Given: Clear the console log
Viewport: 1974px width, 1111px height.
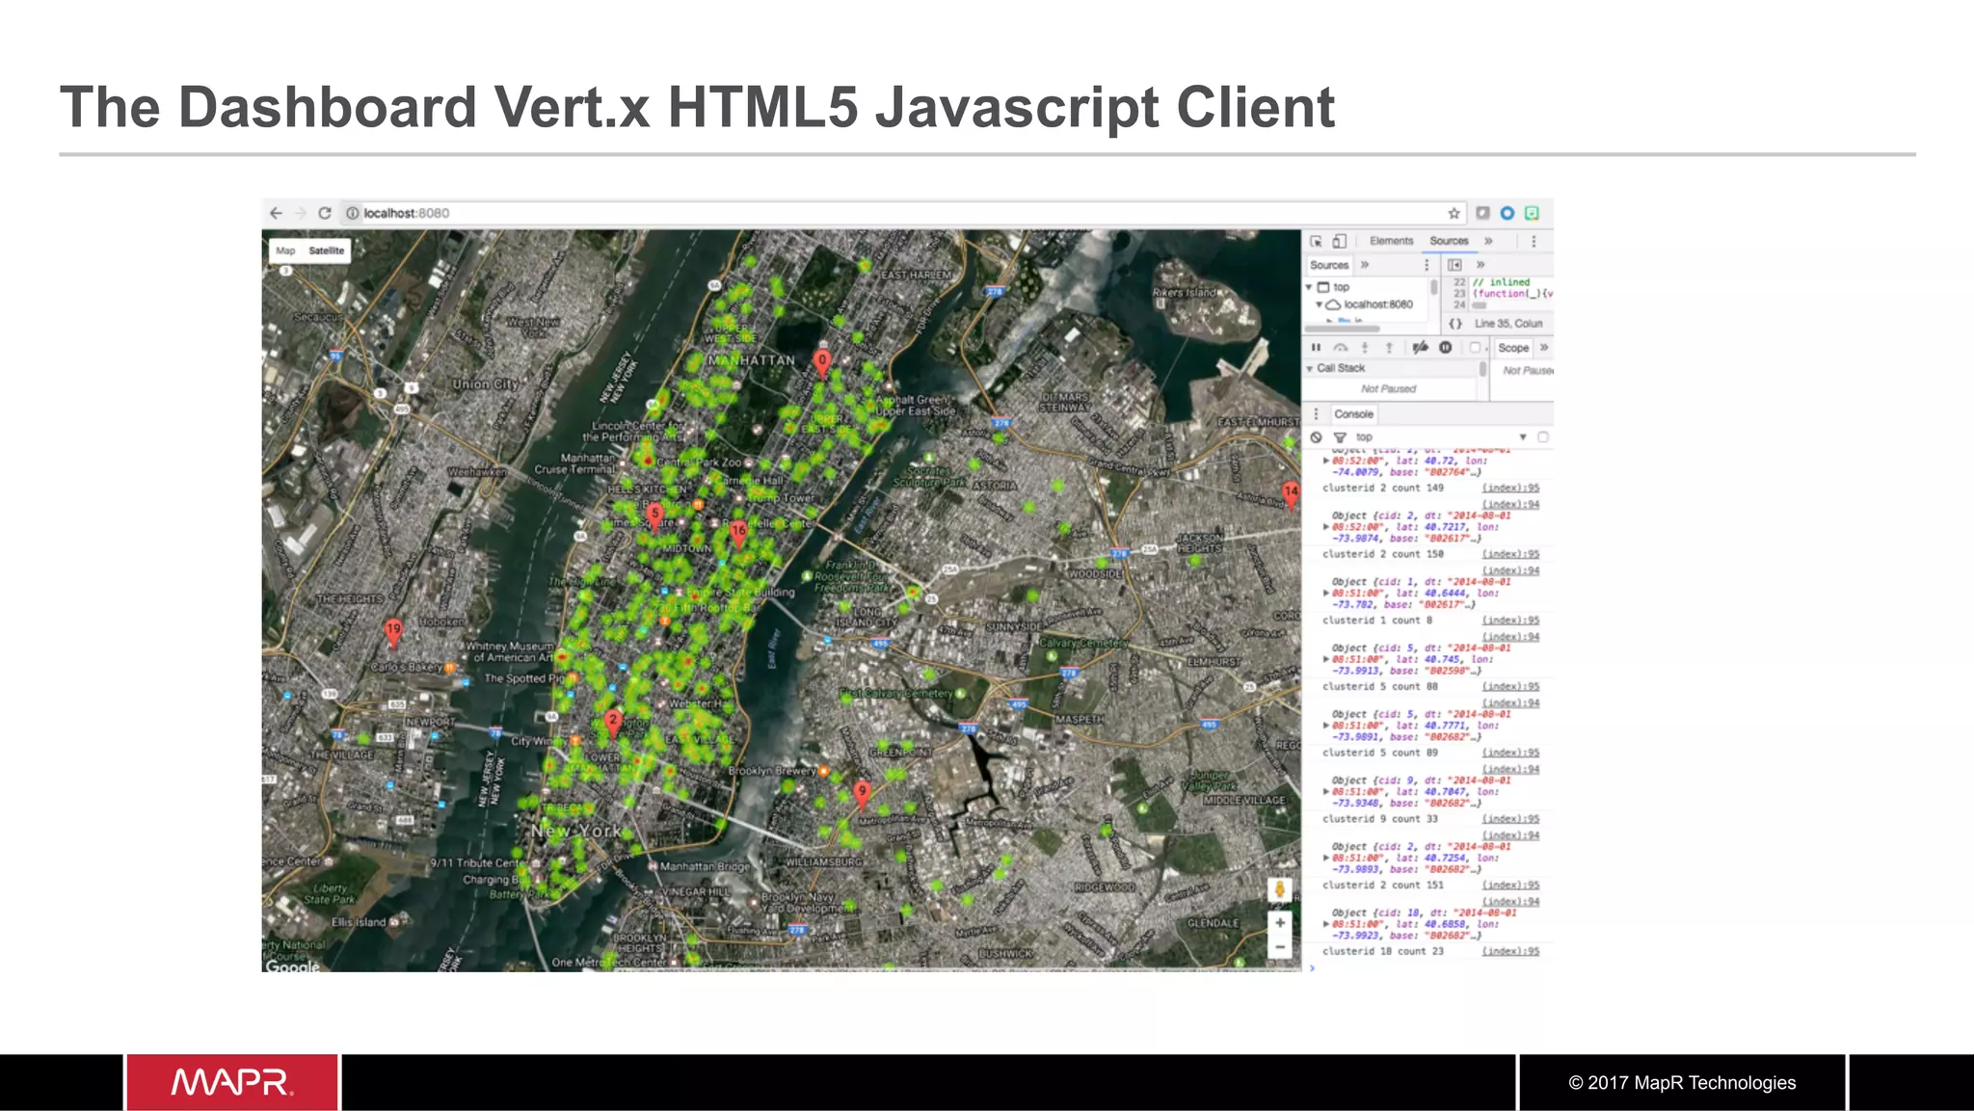Looking at the screenshot, I should coord(1316,437).
